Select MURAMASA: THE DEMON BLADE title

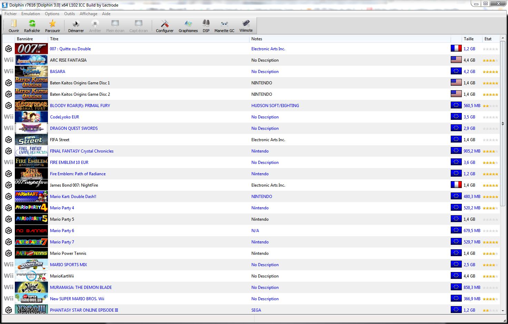tap(81, 288)
